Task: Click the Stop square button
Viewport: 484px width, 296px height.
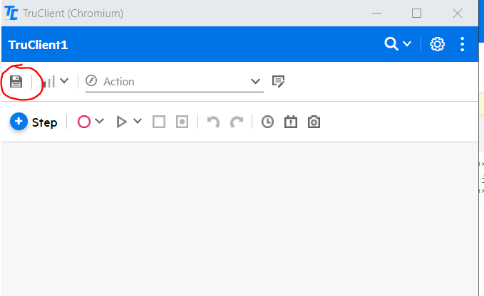Action: point(159,122)
